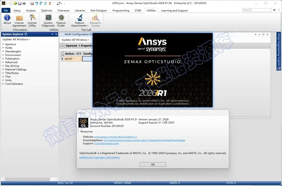Select the Active : 1/1 column header
The image size is (282, 186).
click(73, 54)
